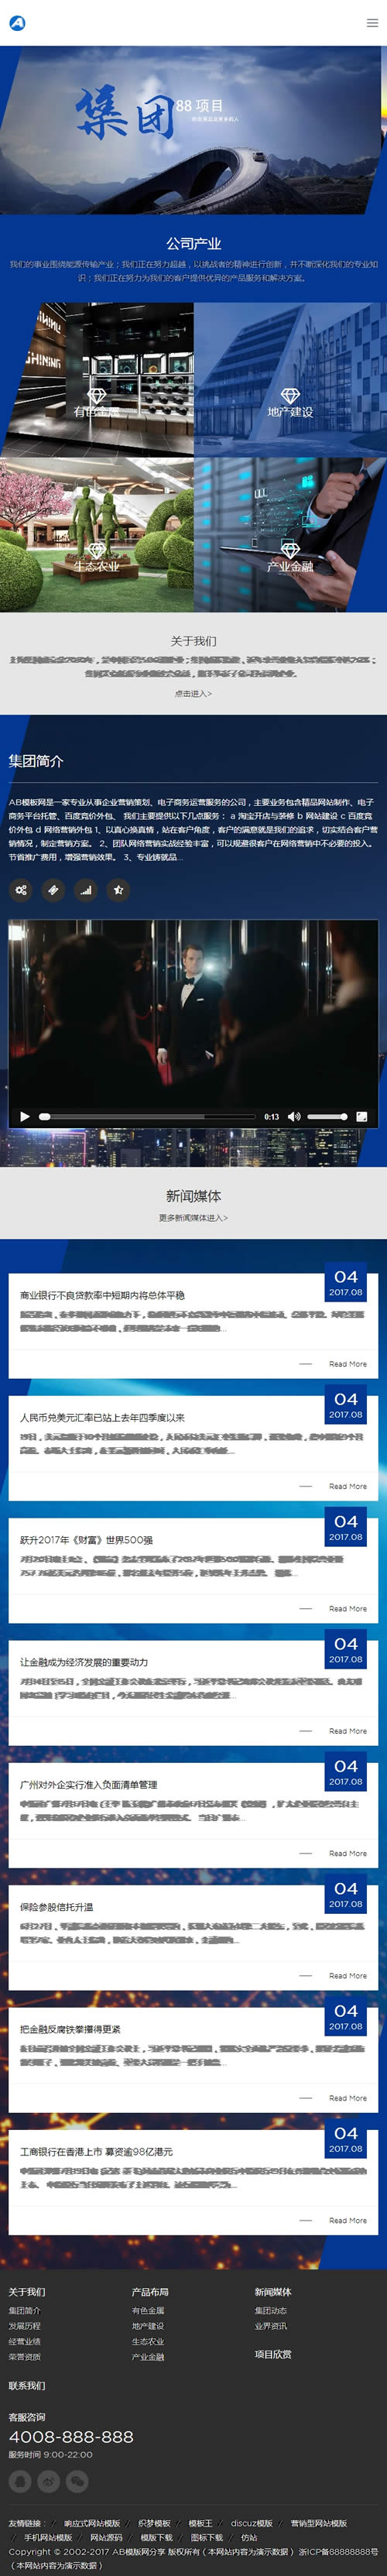The width and height of the screenshot is (387, 2576).
Task: Open news title 让金融成为经济发展的重要动力
Action: (x=84, y=1662)
